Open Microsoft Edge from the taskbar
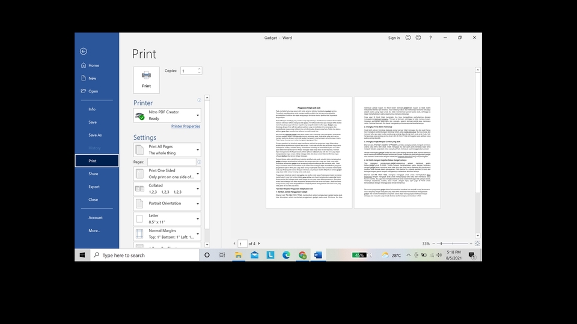577x324 pixels. (x=286, y=255)
